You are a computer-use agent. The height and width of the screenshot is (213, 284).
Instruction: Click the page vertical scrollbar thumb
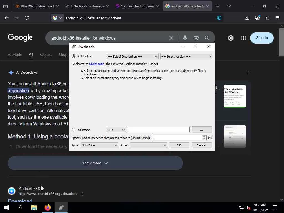point(282,42)
